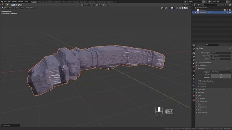Adjust the Viewport samples slider

coord(221,77)
